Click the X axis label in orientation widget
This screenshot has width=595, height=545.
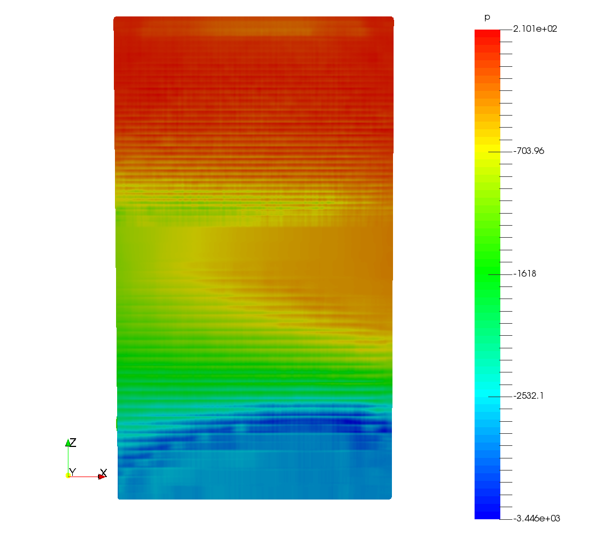click(x=103, y=472)
